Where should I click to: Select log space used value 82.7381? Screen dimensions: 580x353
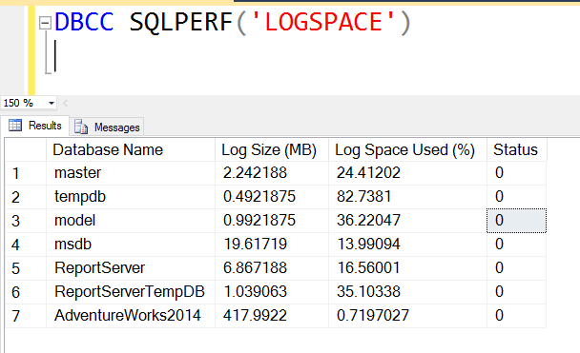[407, 197]
